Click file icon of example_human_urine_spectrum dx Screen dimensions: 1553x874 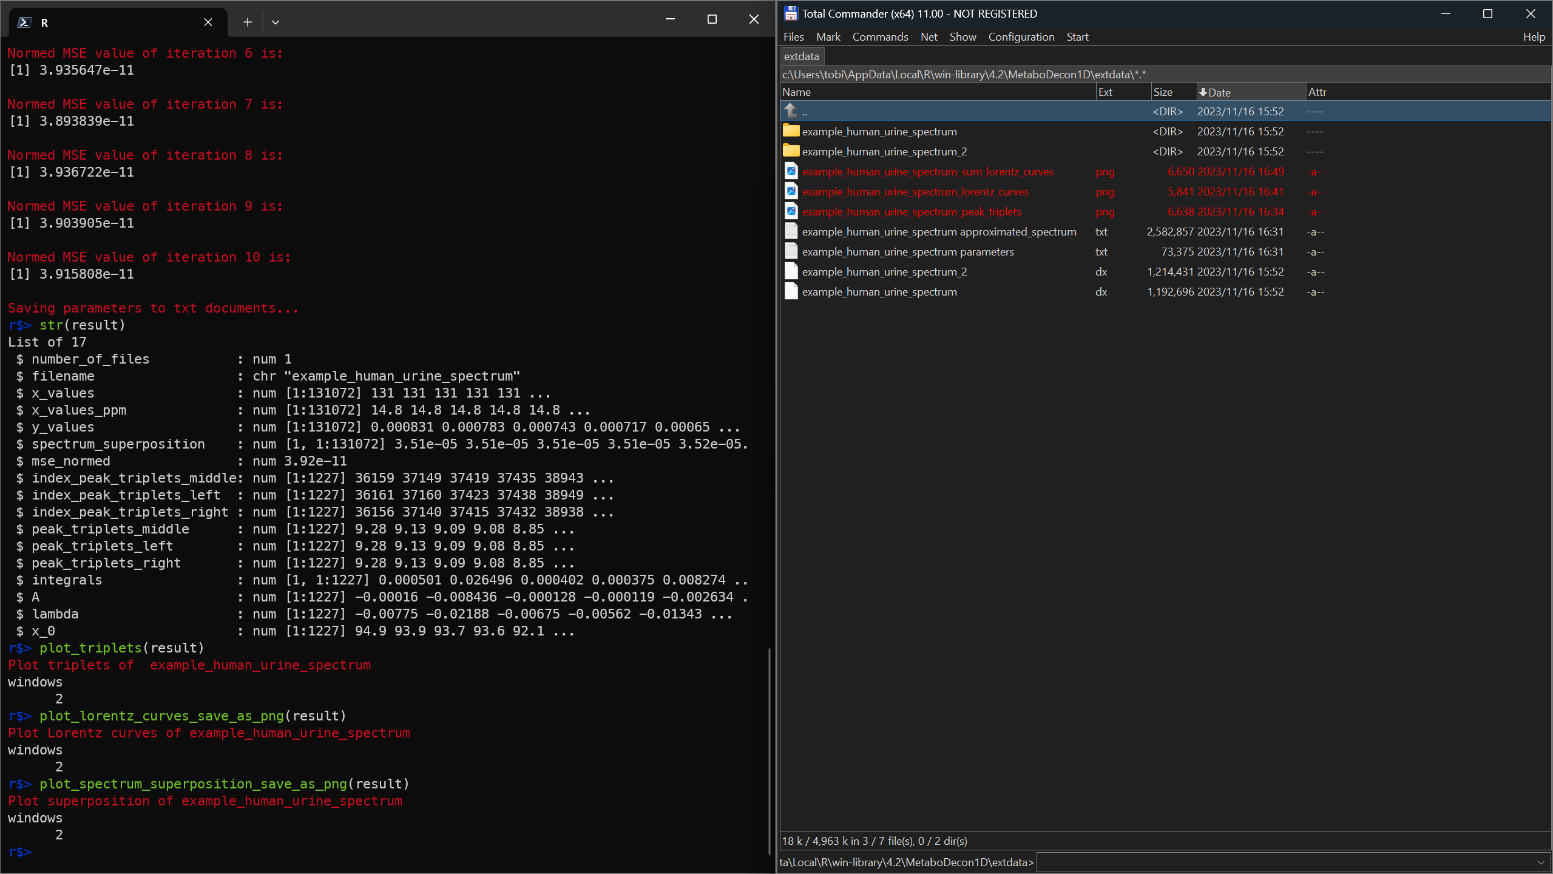coord(791,291)
